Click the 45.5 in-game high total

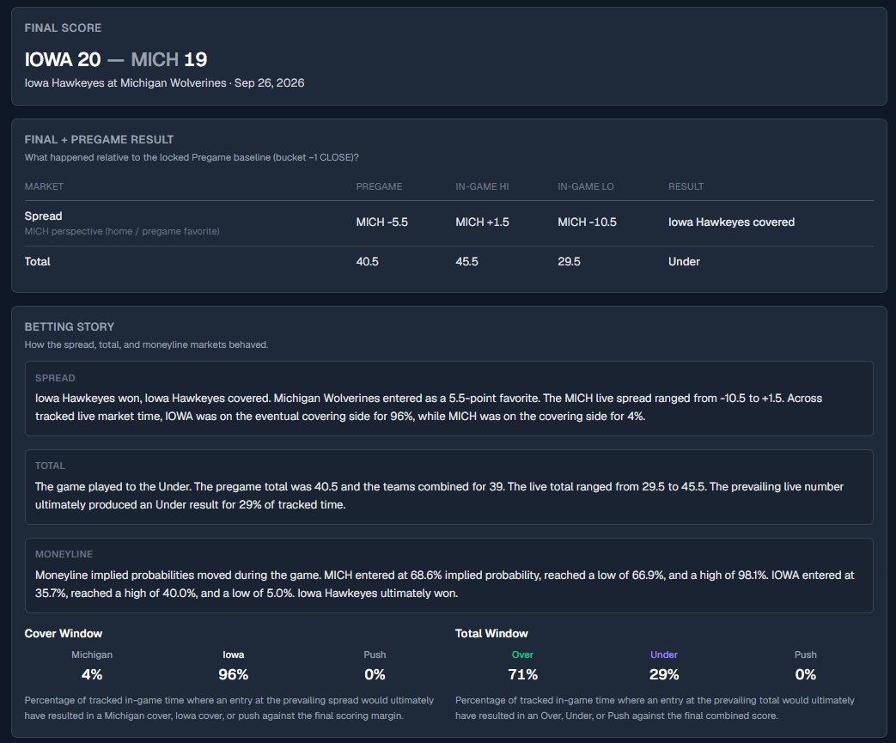(x=466, y=262)
